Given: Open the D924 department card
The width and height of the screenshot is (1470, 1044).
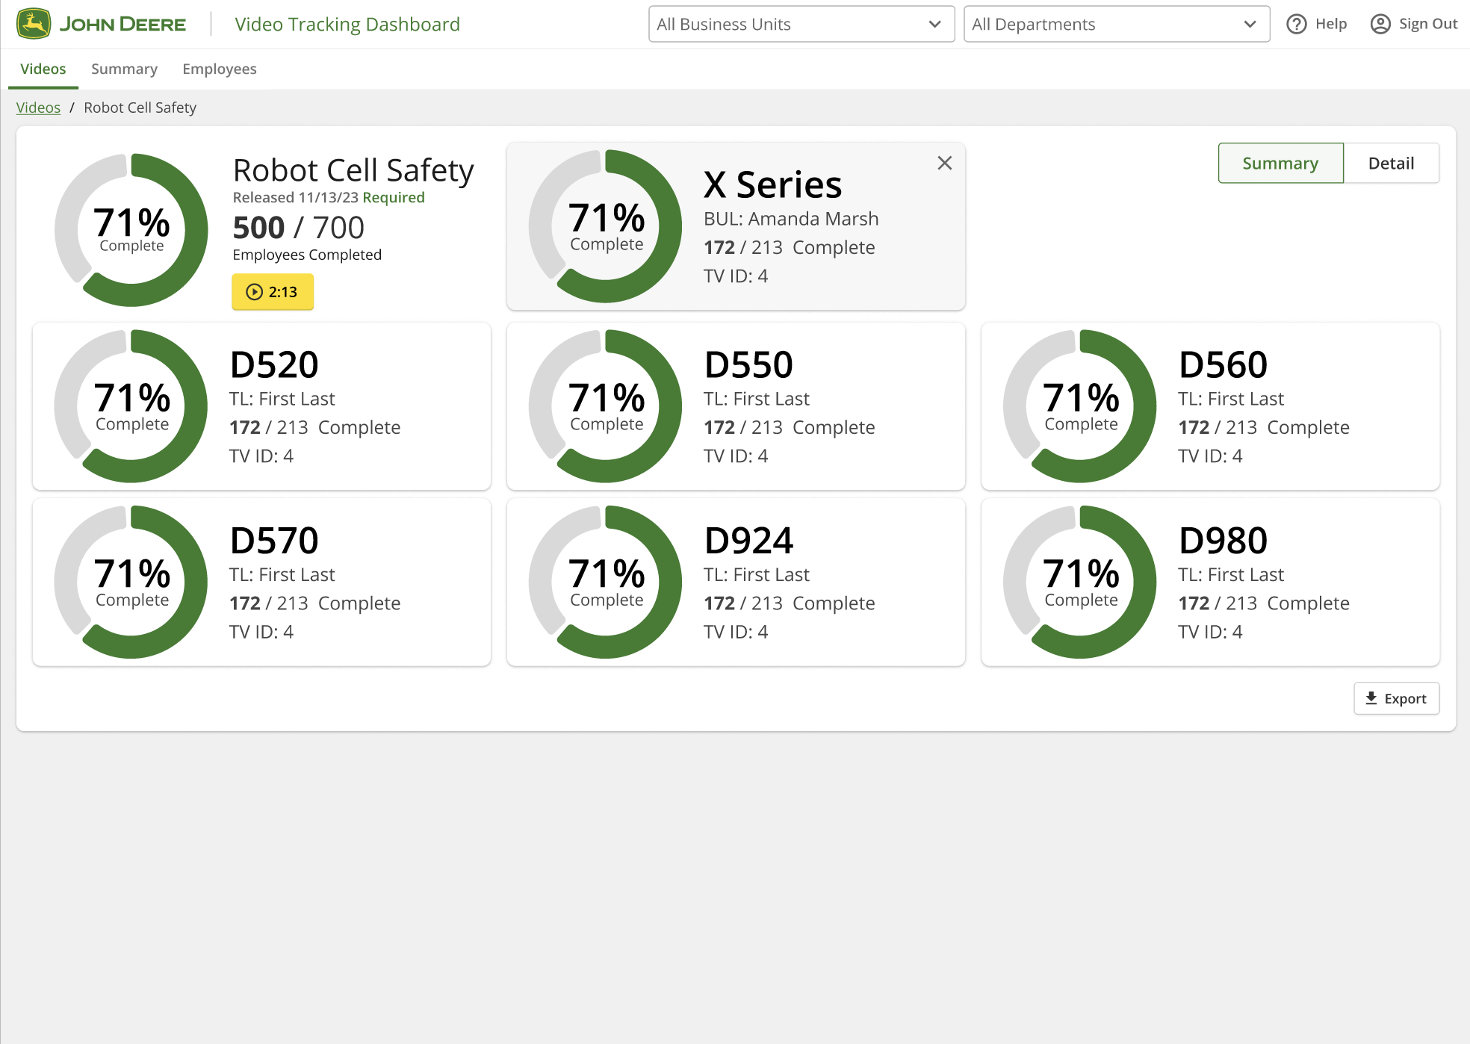Looking at the screenshot, I should pos(736,582).
